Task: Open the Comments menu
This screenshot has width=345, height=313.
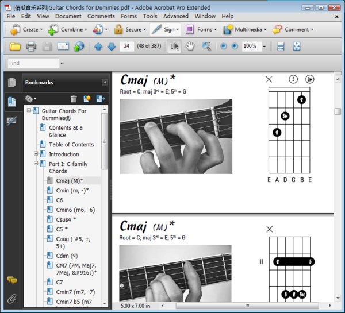Action: [x=101, y=16]
